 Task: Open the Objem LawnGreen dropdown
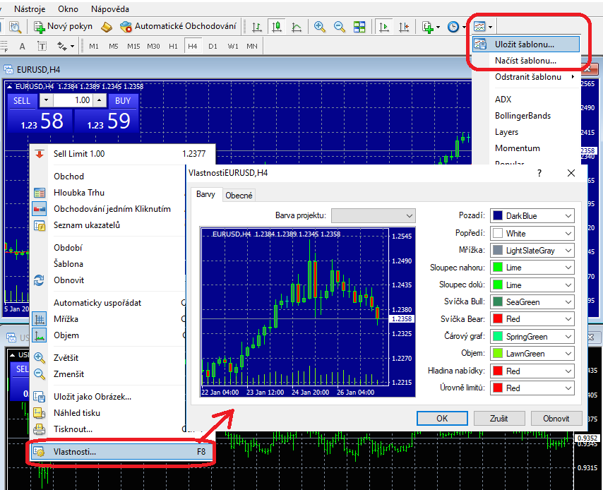click(x=532, y=354)
